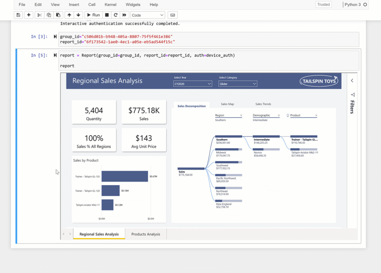Restart the kernel icon
Screen dimensions: 381x273
pos(116,15)
